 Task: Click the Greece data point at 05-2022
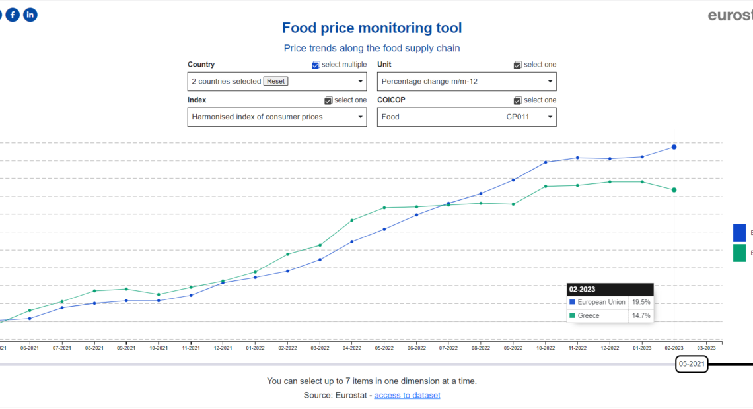tap(384, 208)
